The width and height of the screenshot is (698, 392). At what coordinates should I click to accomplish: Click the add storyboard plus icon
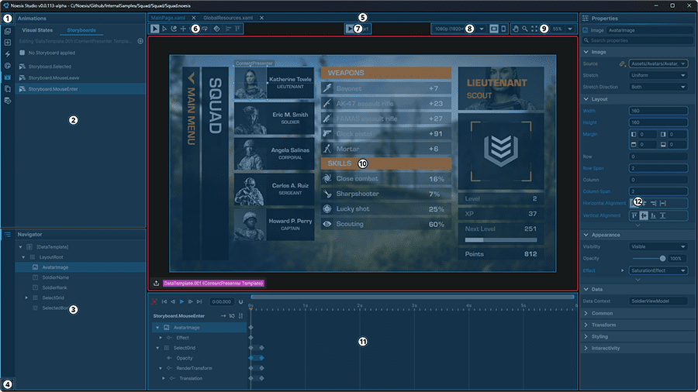pos(140,41)
